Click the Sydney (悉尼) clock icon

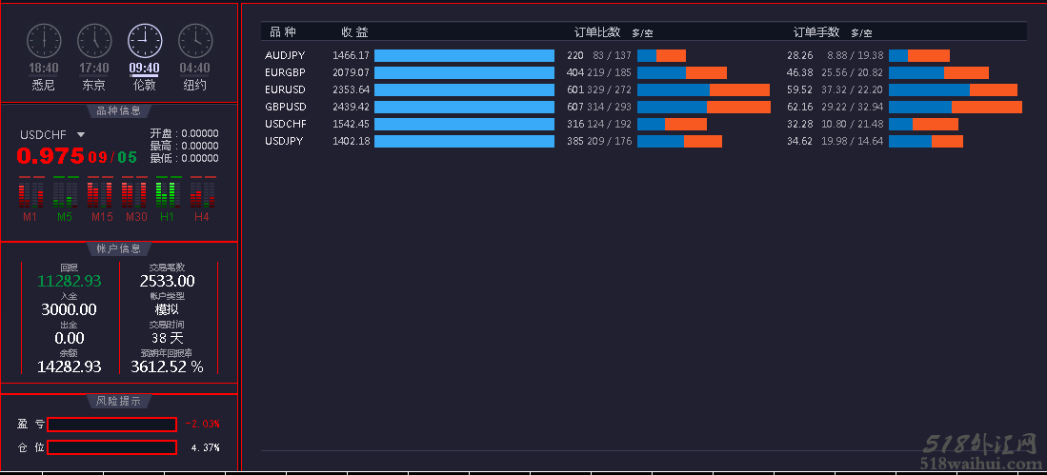[43, 41]
